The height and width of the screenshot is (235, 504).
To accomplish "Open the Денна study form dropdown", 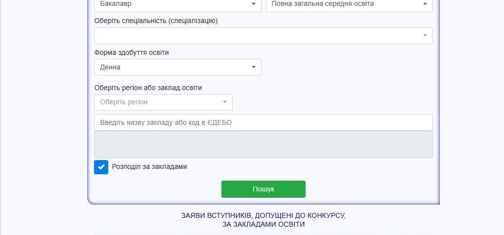I will point(177,67).
